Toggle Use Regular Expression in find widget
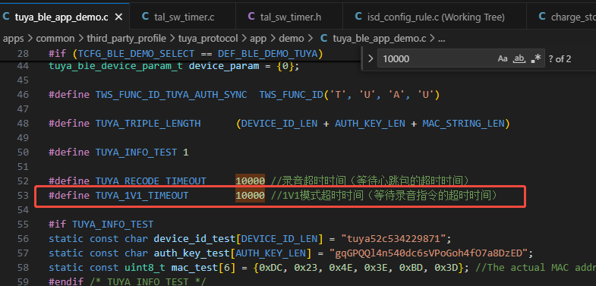 click(535, 58)
